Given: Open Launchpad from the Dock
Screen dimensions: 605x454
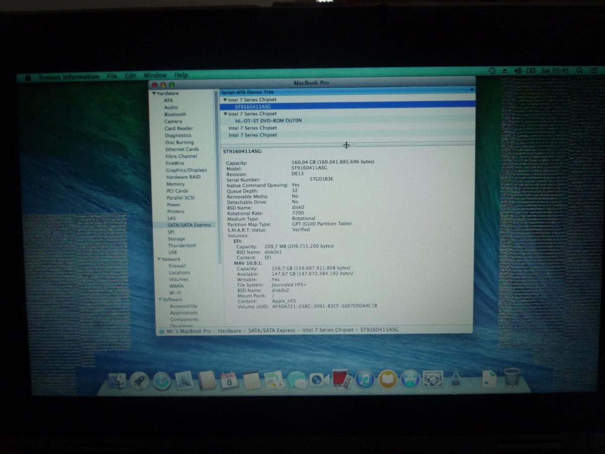Looking at the screenshot, I should click(140, 381).
